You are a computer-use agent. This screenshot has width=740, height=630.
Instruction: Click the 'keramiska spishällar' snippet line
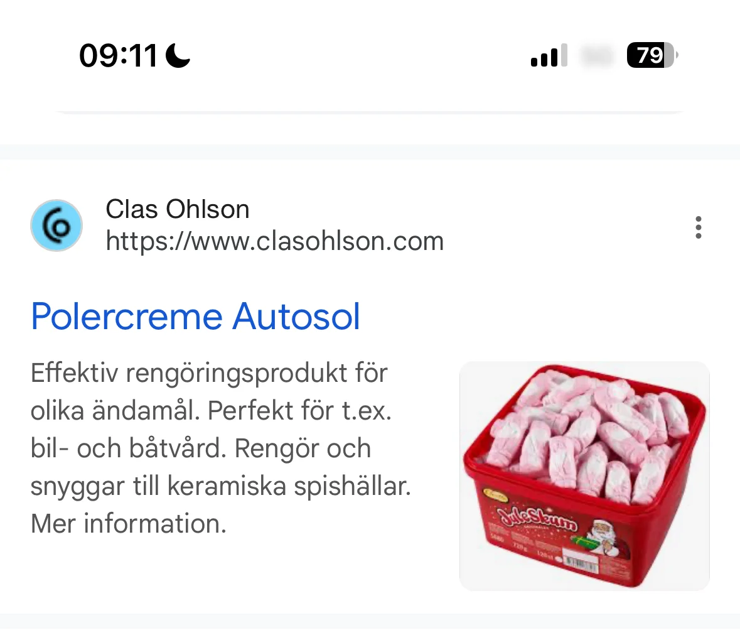click(x=221, y=486)
